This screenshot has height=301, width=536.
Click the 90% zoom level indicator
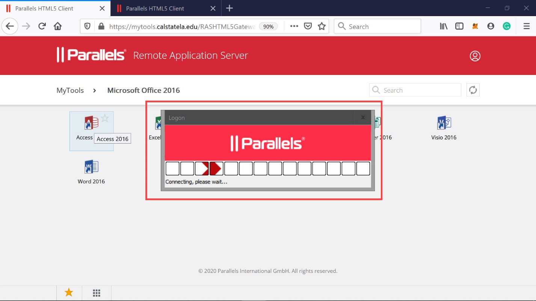268,27
